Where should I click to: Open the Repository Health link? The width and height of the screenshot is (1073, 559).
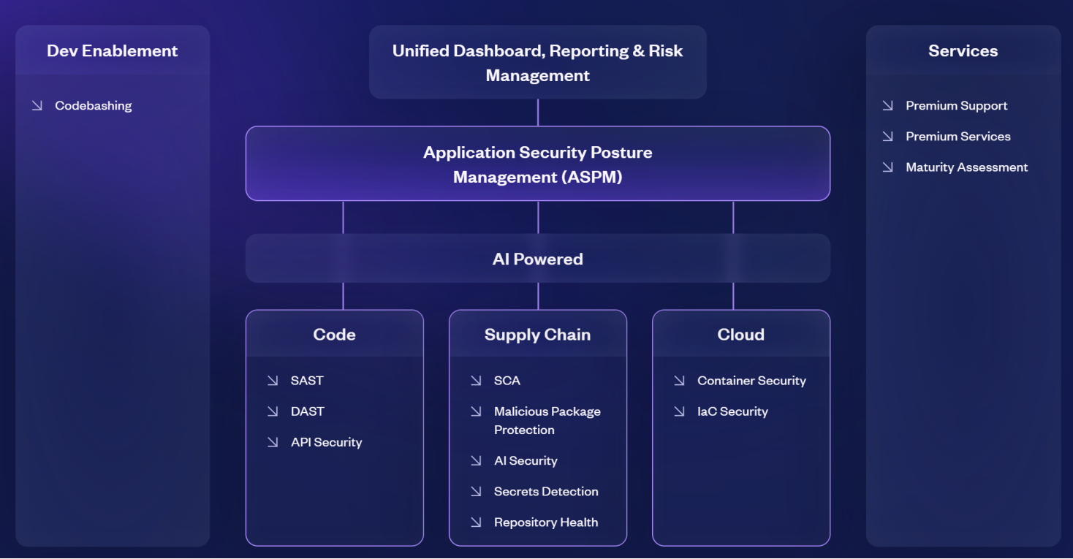pyautogui.click(x=545, y=522)
